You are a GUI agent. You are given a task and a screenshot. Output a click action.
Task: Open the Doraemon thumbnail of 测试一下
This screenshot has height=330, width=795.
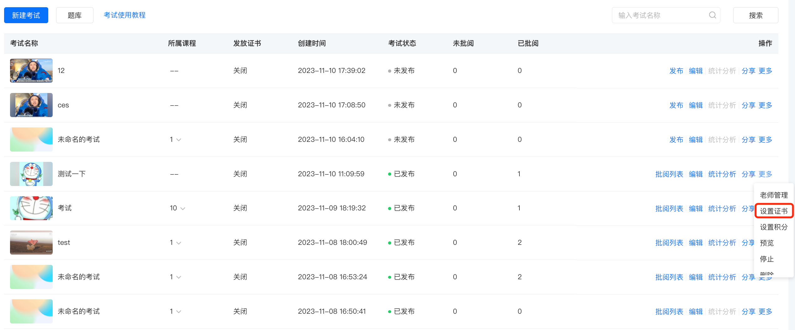pyautogui.click(x=31, y=174)
